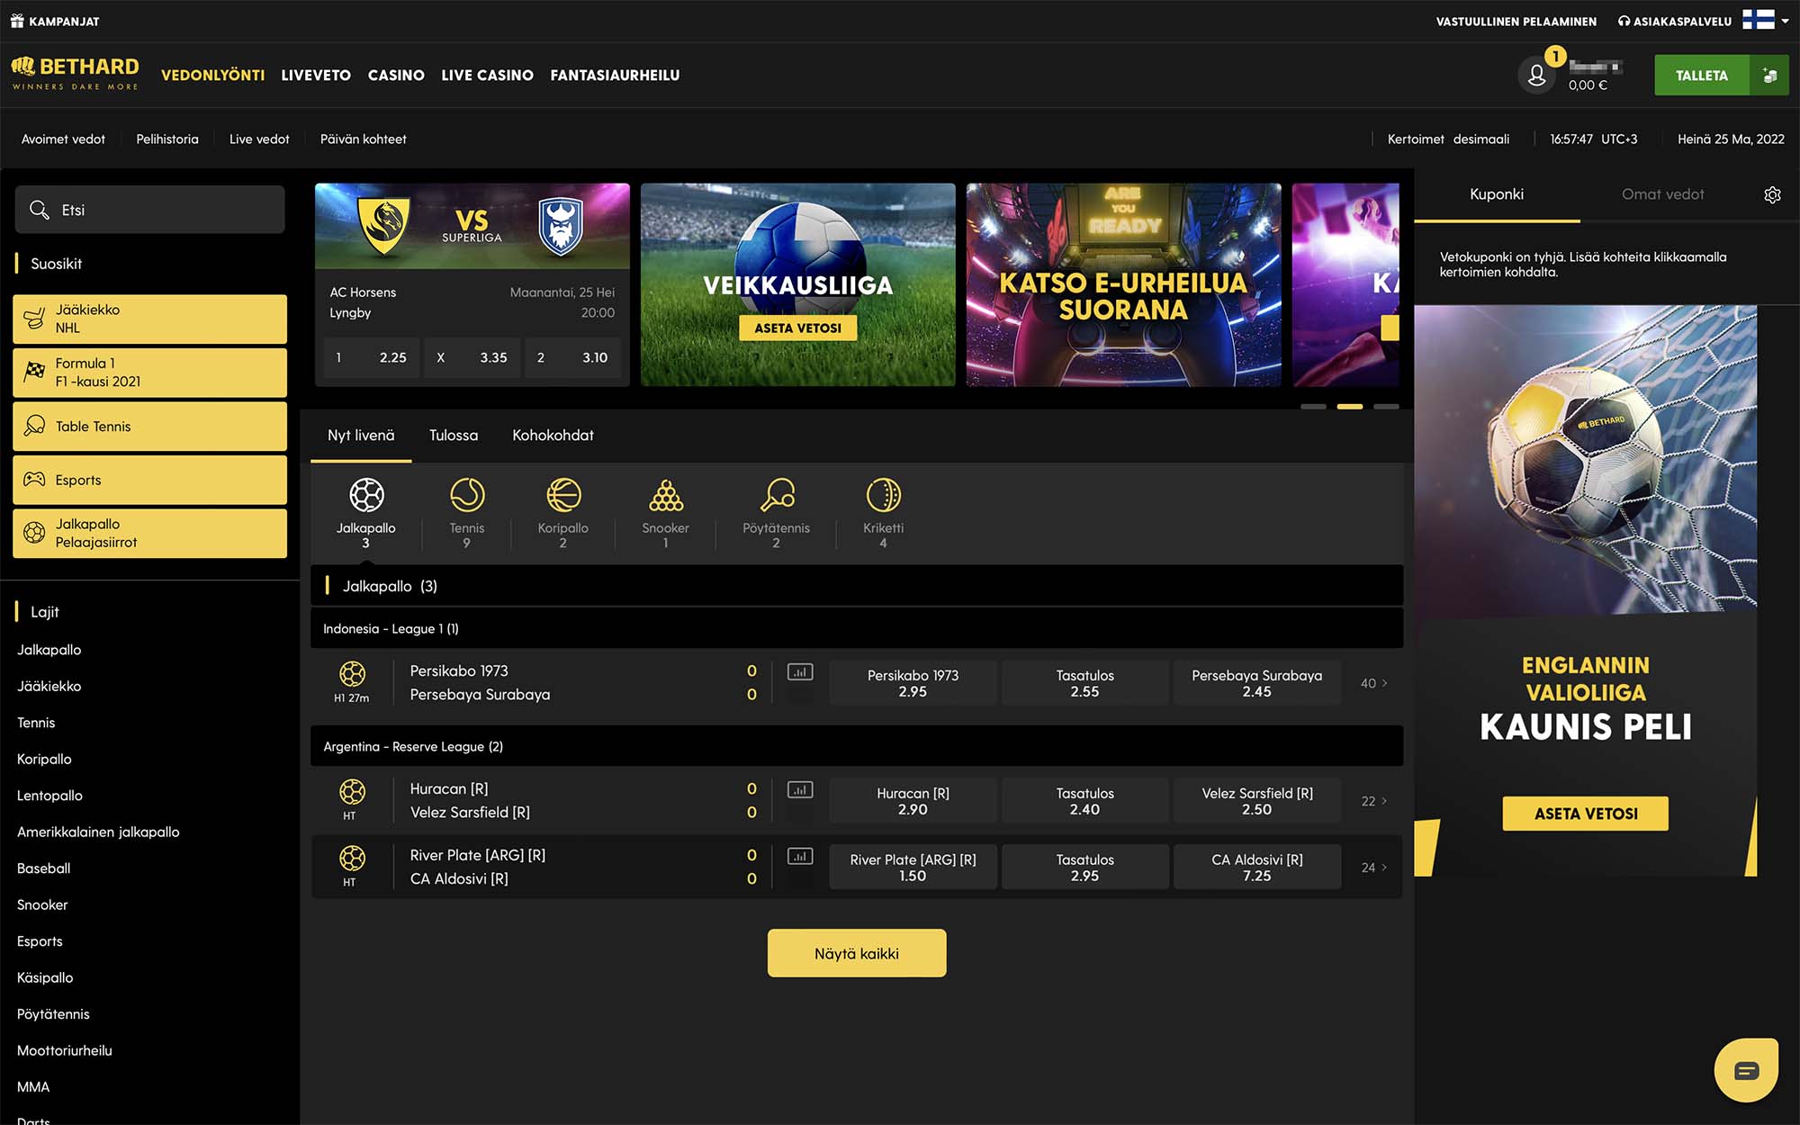Viewport: 1800px width, 1125px height.
Task: Open betting slip settings gear icon
Action: pyautogui.click(x=1772, y=194)
